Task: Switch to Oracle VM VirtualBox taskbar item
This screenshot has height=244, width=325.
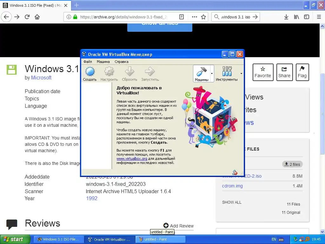Action: coord(110,240)
